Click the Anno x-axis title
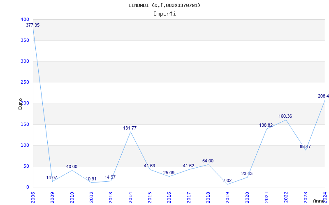Viewport: 329px width, 205px height. (x=319, y=201)
